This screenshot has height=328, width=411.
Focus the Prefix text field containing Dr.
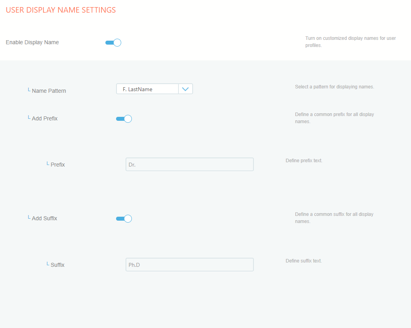[190, 165]
